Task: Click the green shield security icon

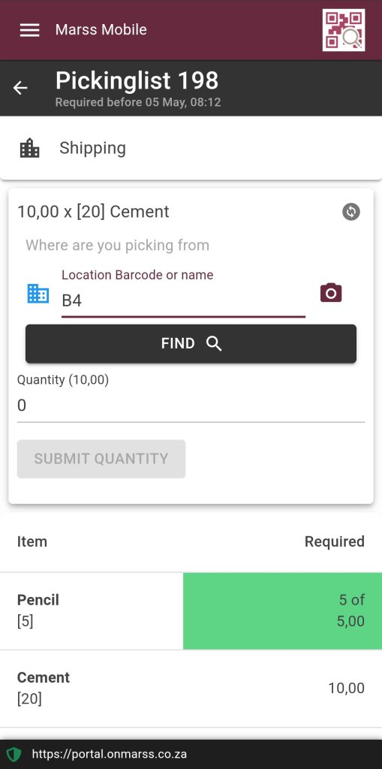Action: point(14,754)
